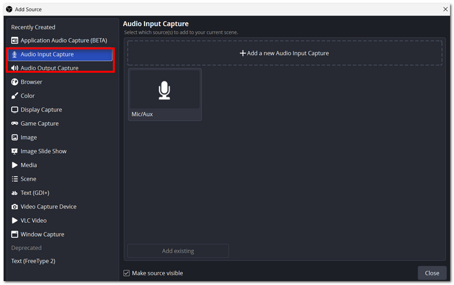The width and height of the screenshot is (454, 285).
Task: Click the Browser globe icon
Action: click(x=14, y=82)
